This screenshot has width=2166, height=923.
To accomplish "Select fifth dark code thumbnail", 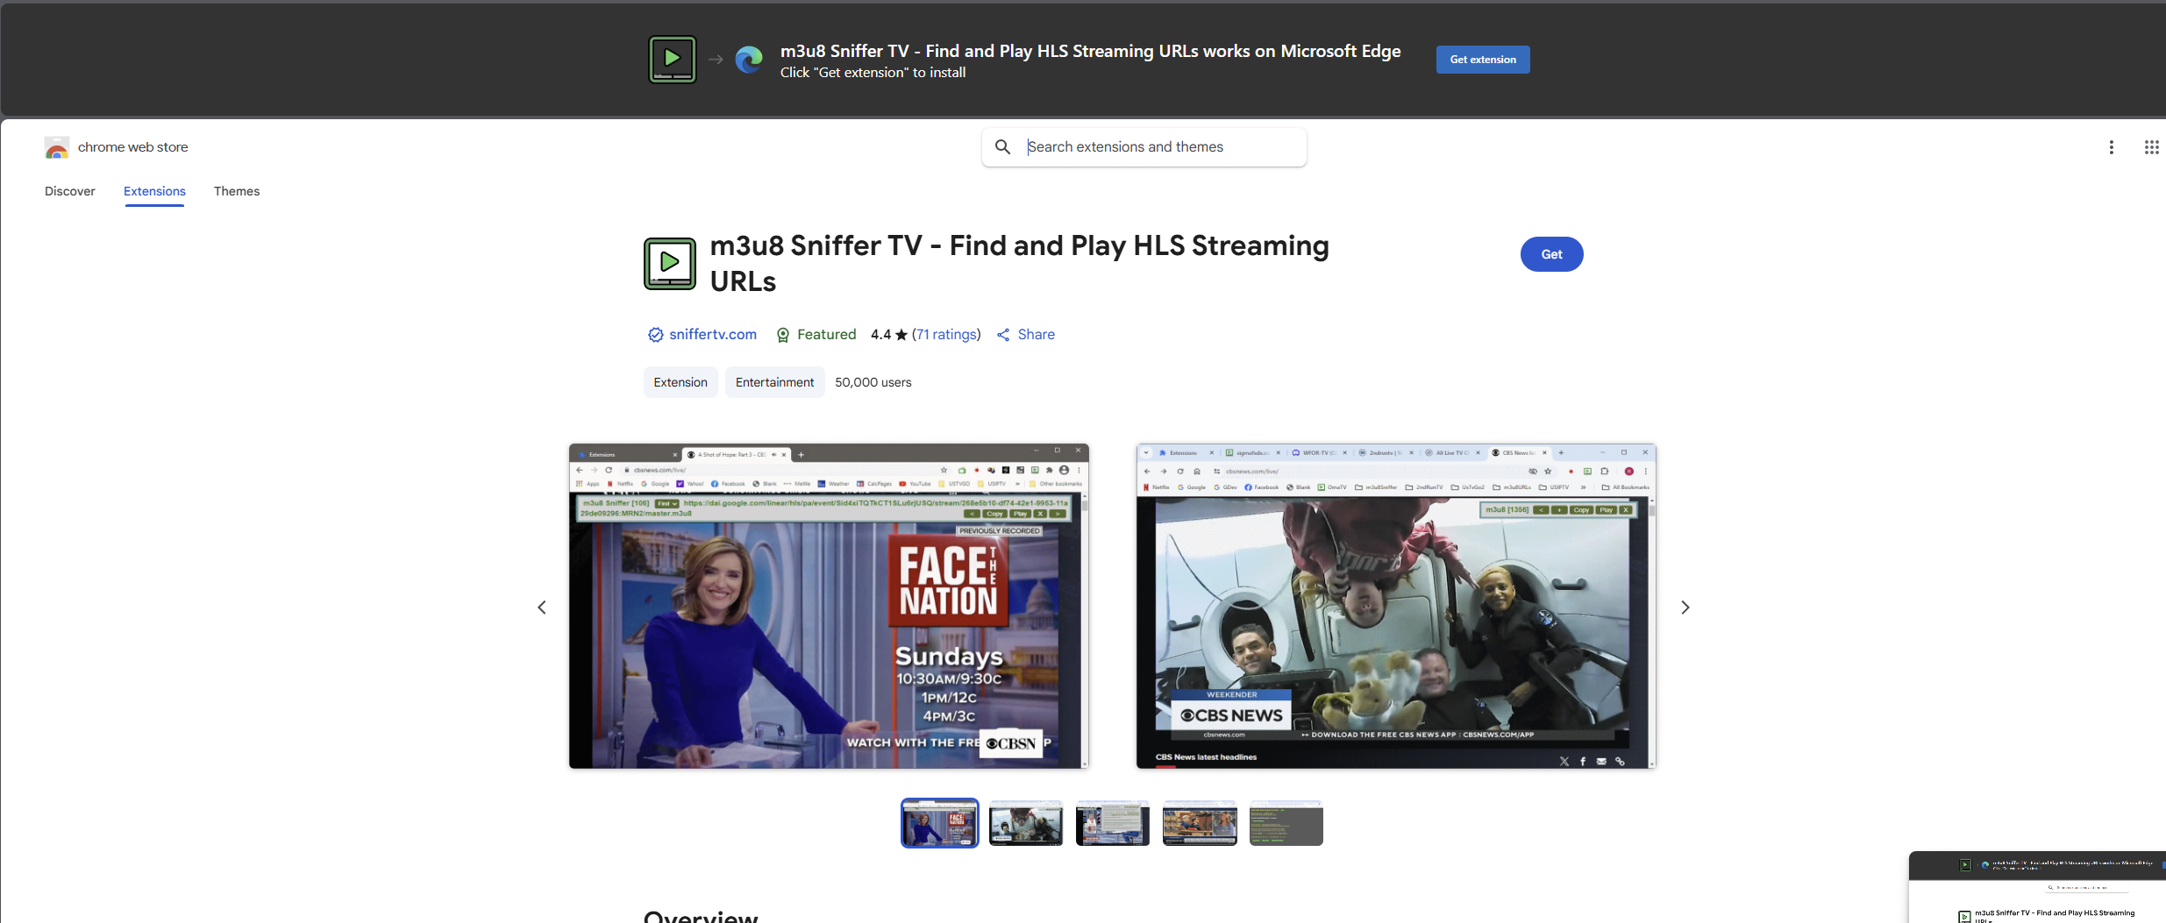I will click(1286, 823).
